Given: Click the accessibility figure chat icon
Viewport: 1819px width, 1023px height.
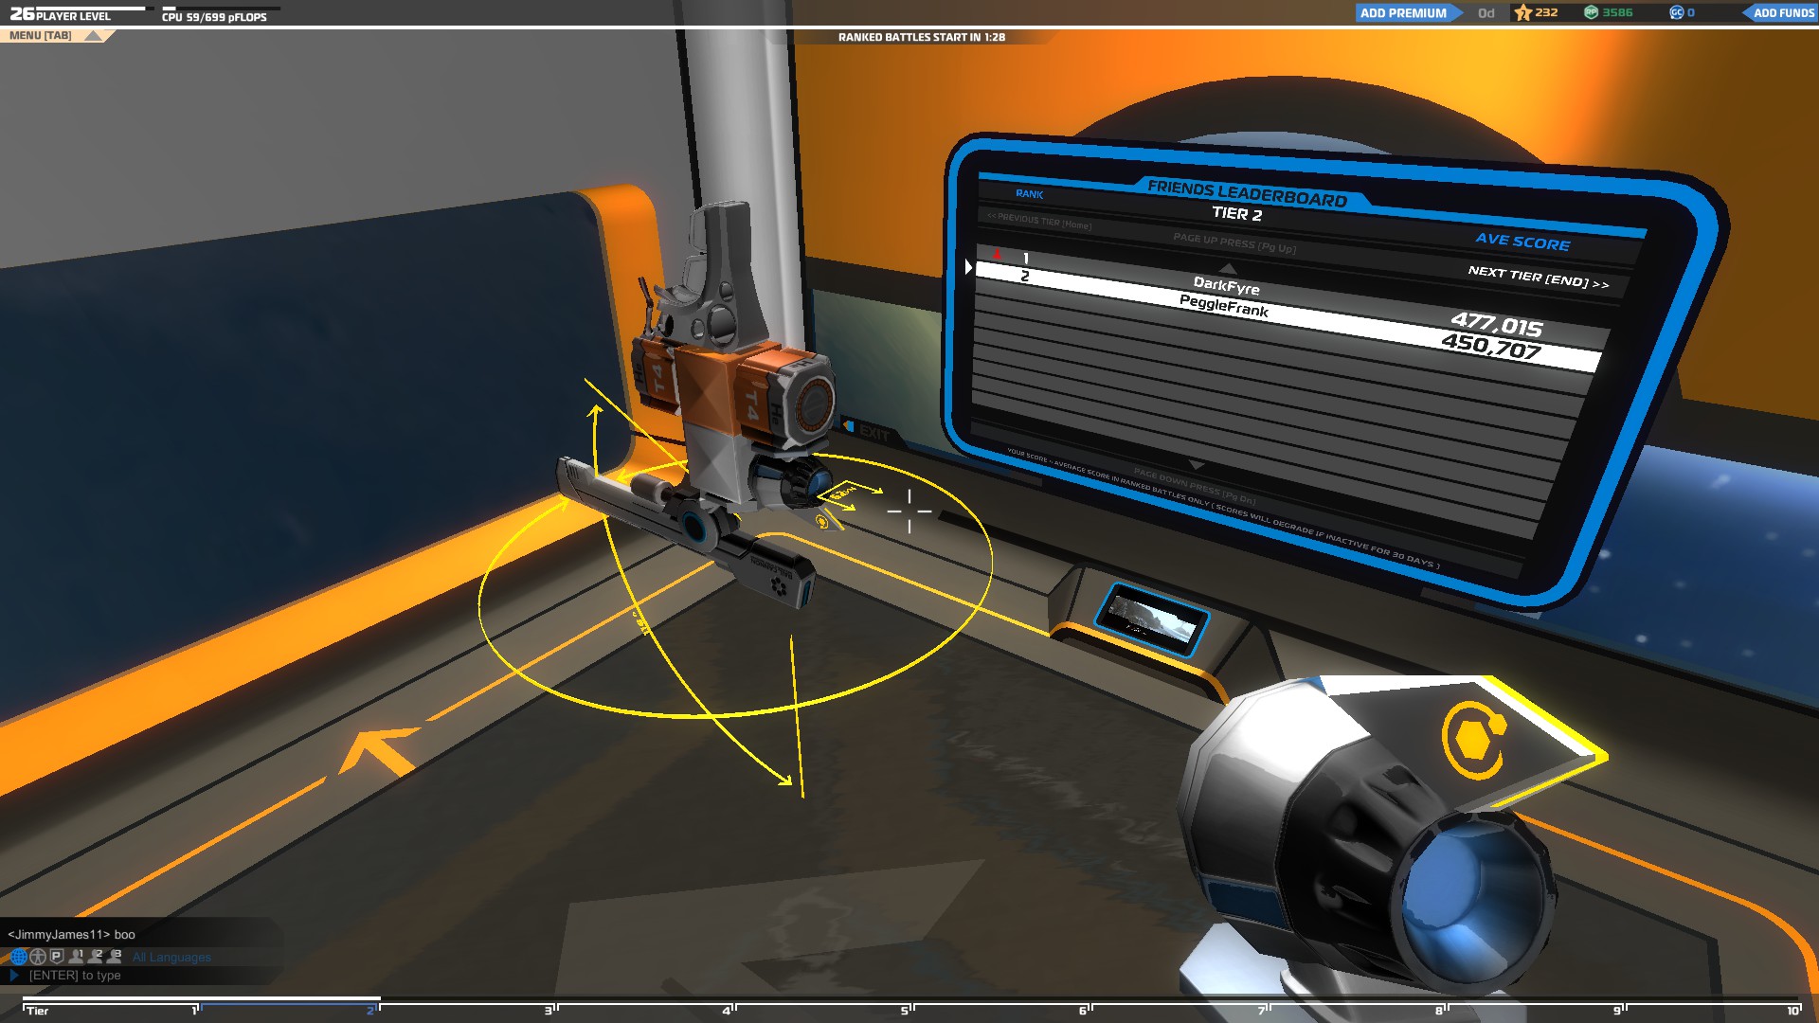Looking at the screenshot, I should (x=38, y=957).
